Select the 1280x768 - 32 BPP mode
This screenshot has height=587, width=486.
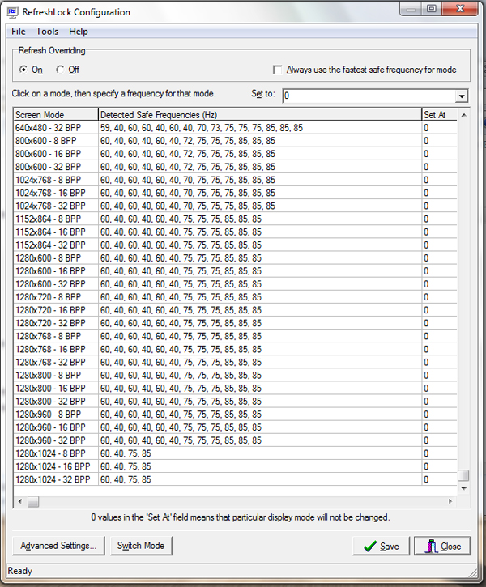[x=235, y=363]
